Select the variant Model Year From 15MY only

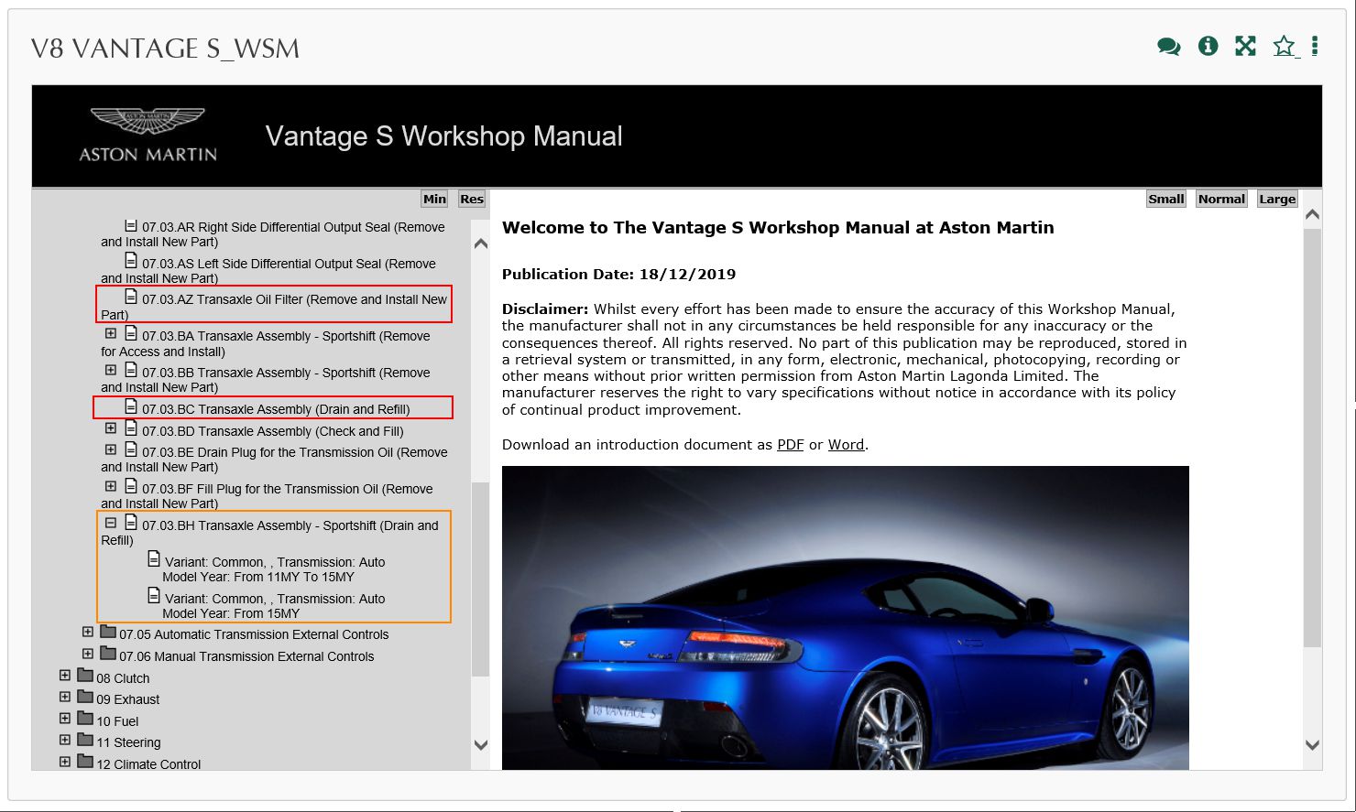click(274, 606)
